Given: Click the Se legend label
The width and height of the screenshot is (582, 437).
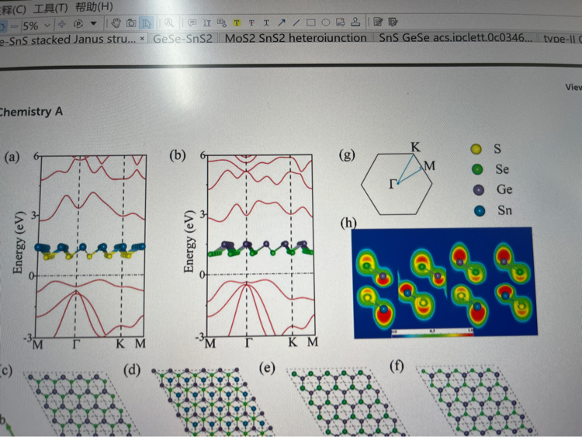Looking at the screenshot, I should [502, 170].
